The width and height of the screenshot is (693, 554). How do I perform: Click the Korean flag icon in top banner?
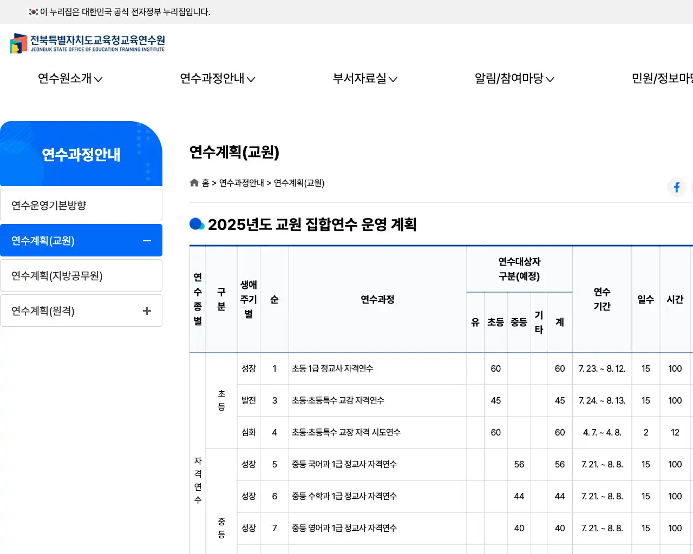tap(34, 12)
